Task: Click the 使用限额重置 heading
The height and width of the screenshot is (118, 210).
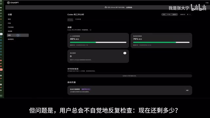Action: pos(73,69)
